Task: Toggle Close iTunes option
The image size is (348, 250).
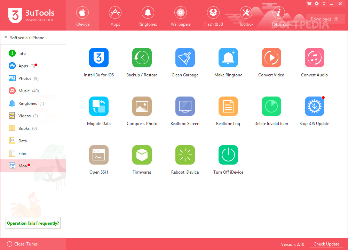Action: [9, 244]
